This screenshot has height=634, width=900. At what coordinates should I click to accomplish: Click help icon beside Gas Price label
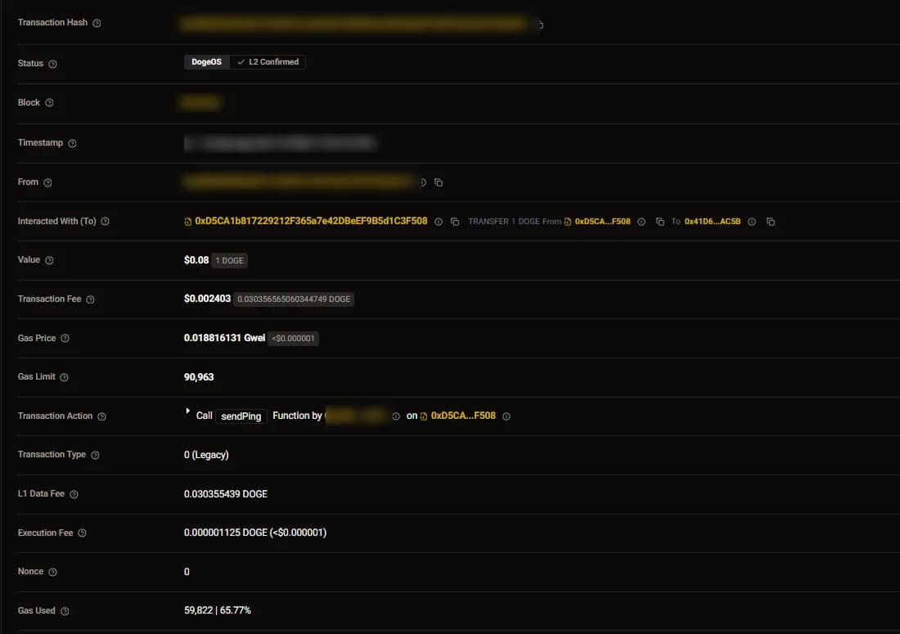coord(65,339)
